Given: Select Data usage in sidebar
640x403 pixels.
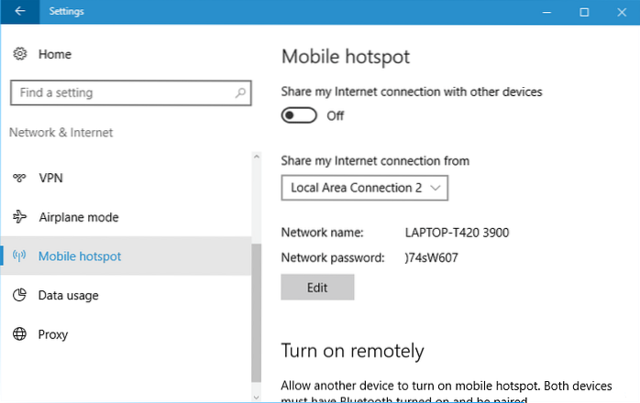Looking at the screenshot, I should point(68,295).
